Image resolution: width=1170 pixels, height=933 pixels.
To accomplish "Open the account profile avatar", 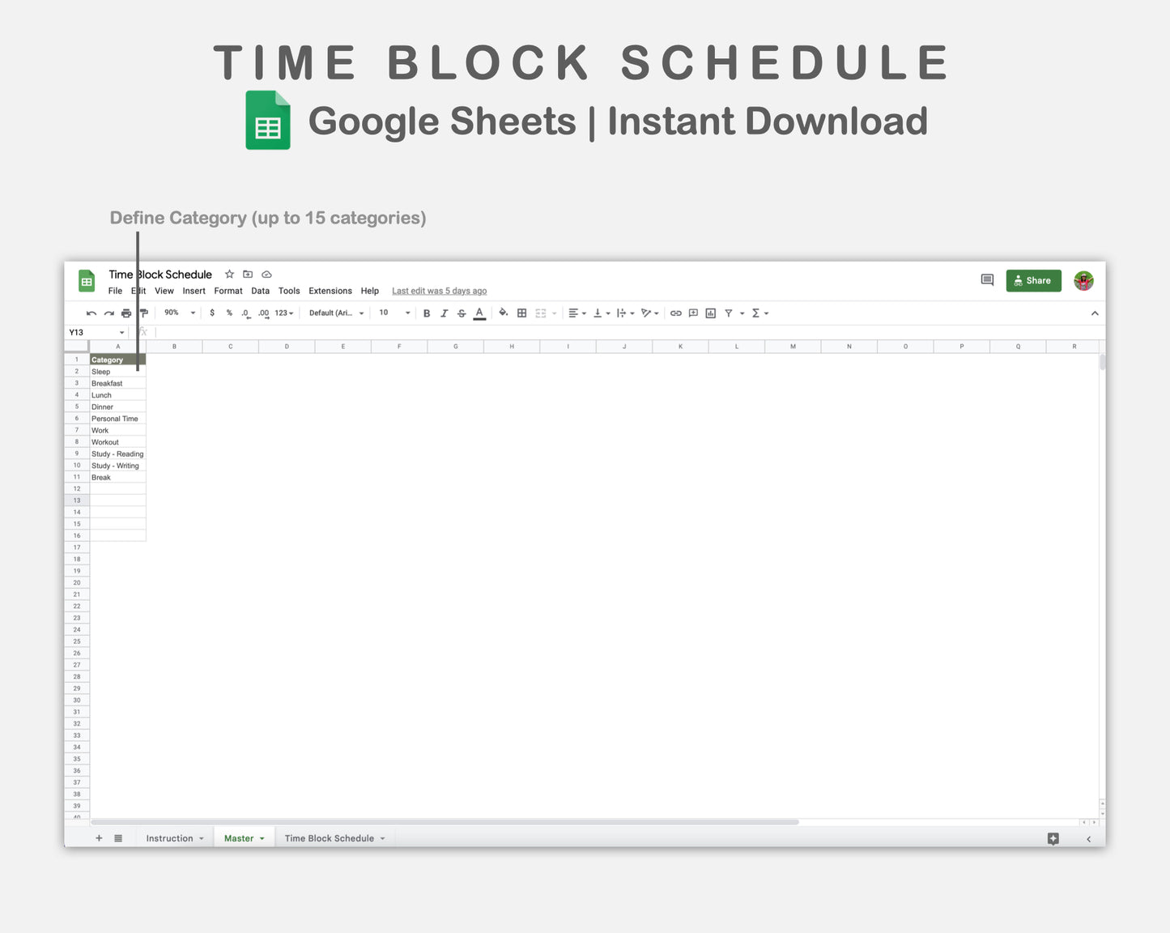I will [x=1083, y=281].
